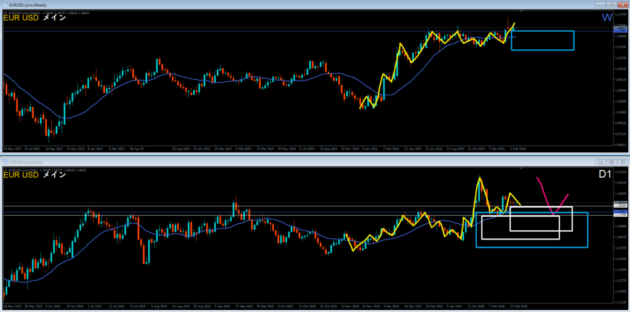Click the Daily chart window icon
630x312 pixels.
coord(6,162)
